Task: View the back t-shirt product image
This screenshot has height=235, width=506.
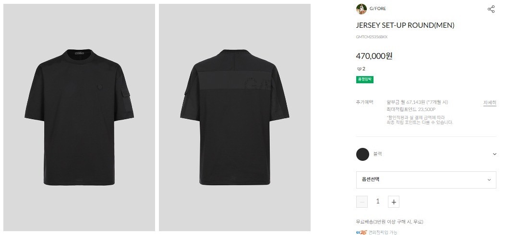Action: click(x=235, y=118)
